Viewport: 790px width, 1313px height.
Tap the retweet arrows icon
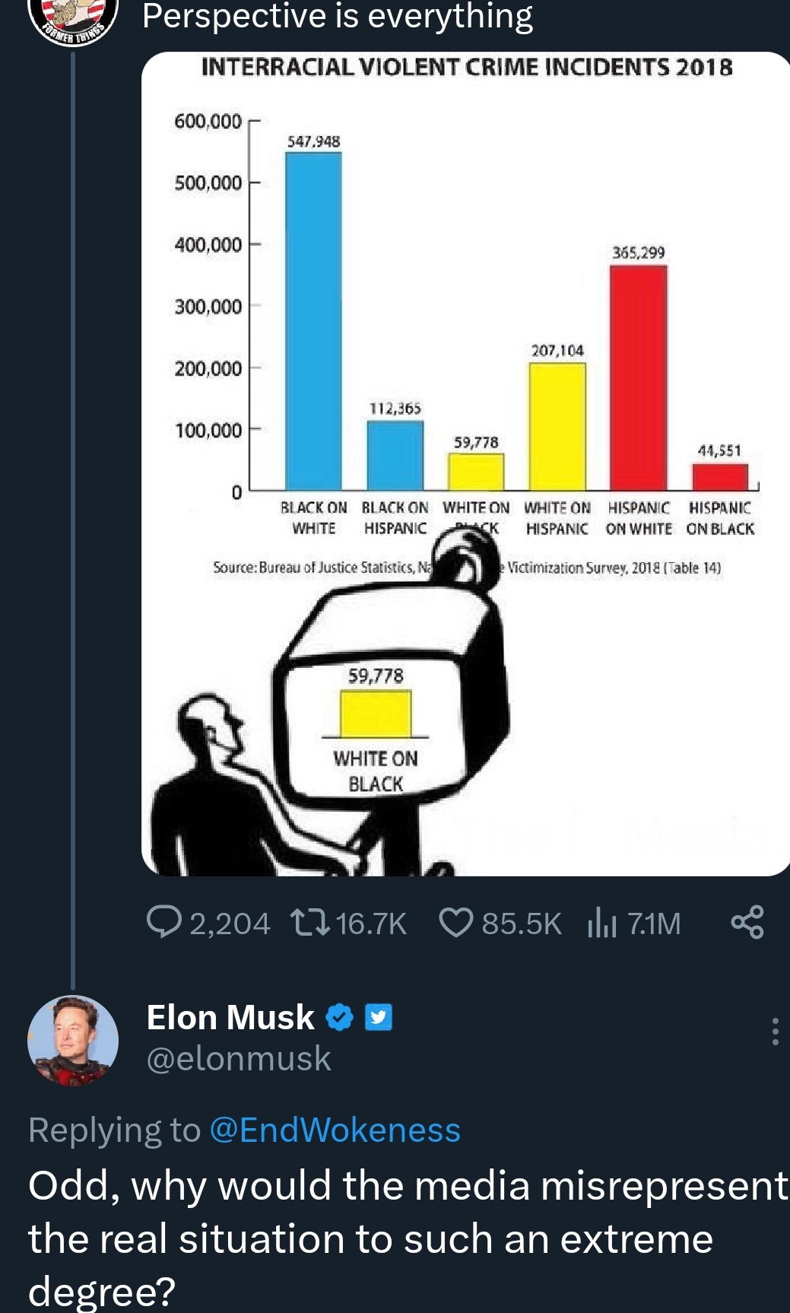pyautogui.click(x=309, y=923)
